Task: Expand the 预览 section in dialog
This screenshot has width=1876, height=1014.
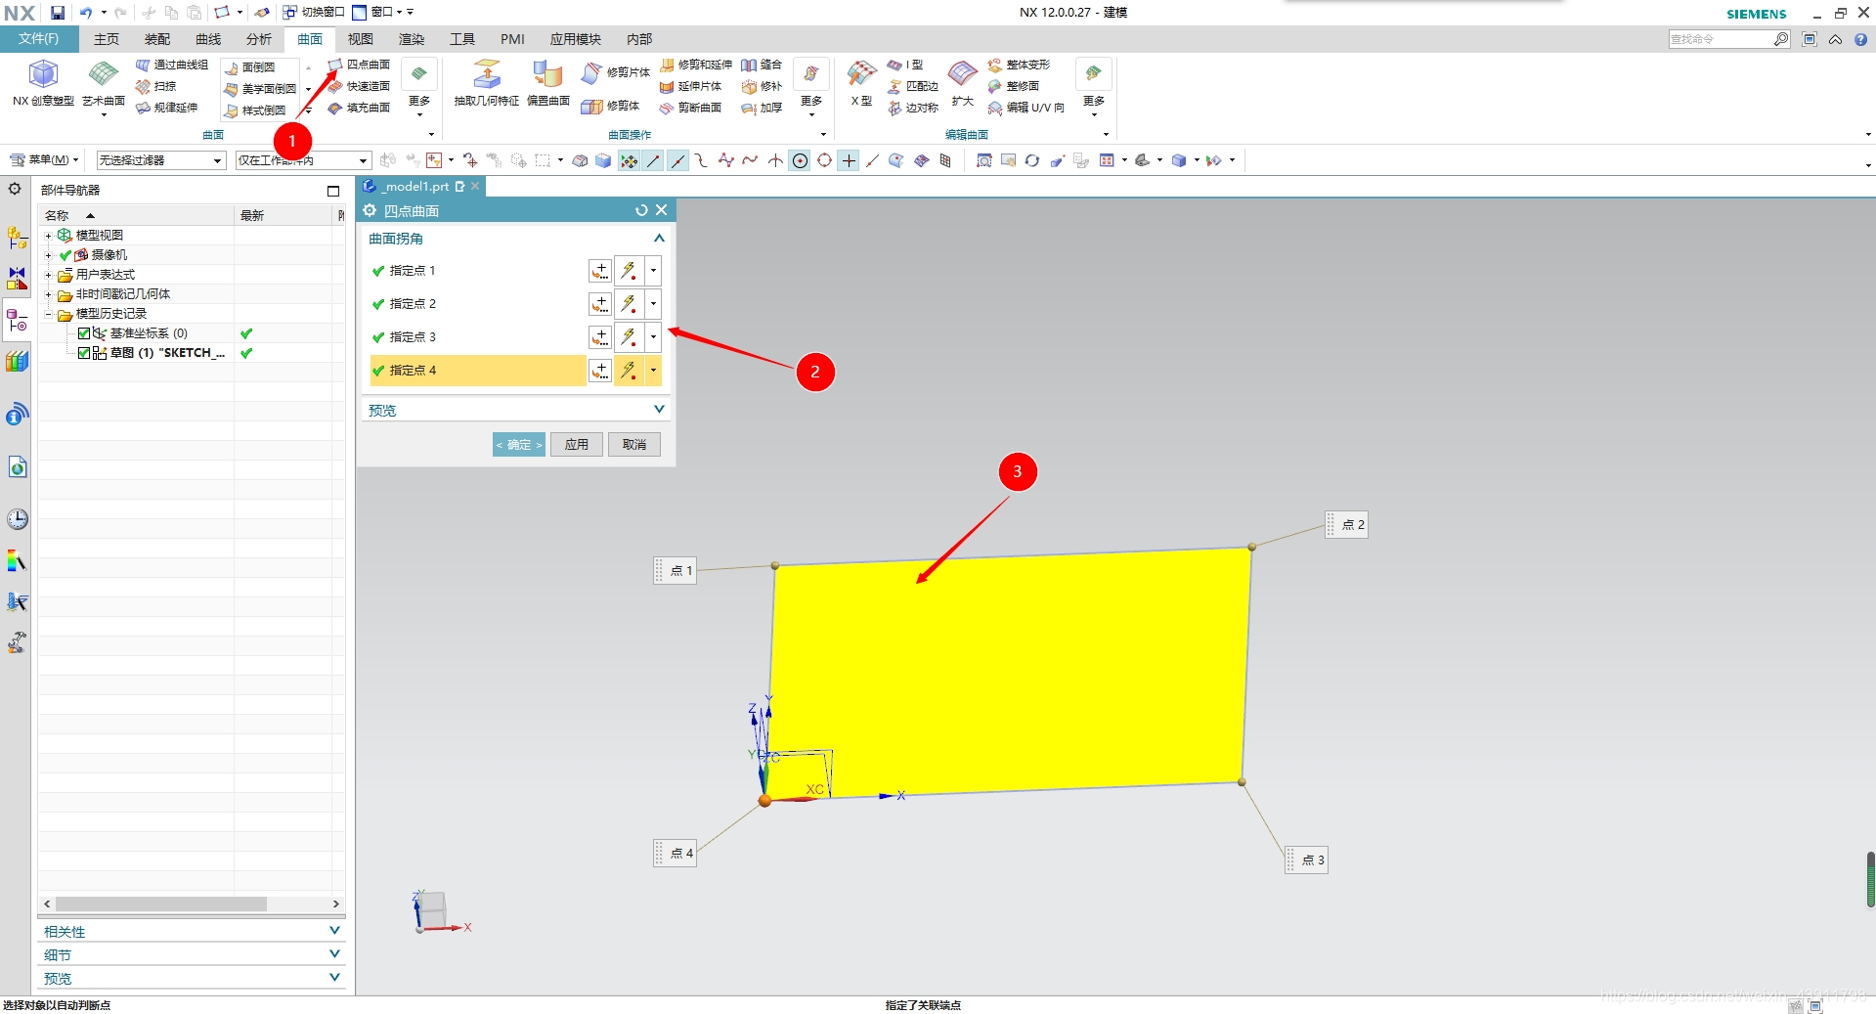Action: click(x=659, y=410)
